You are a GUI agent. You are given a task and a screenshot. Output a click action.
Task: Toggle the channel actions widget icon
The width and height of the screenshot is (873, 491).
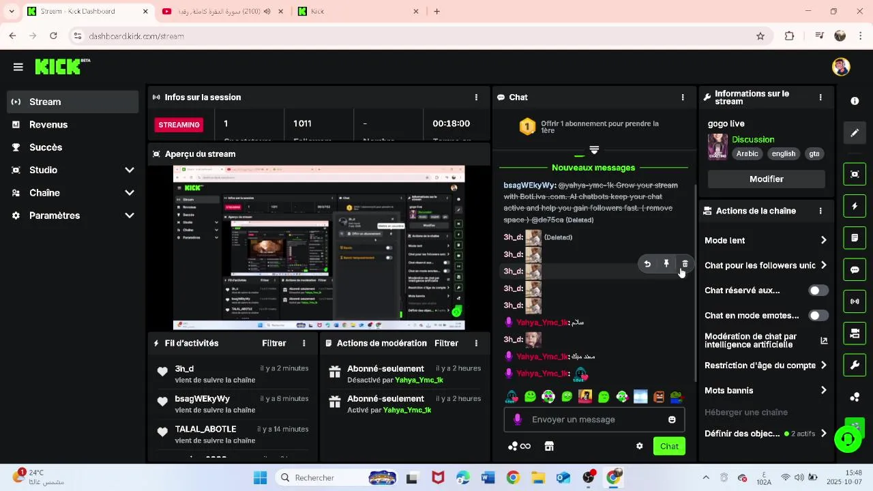855,333
